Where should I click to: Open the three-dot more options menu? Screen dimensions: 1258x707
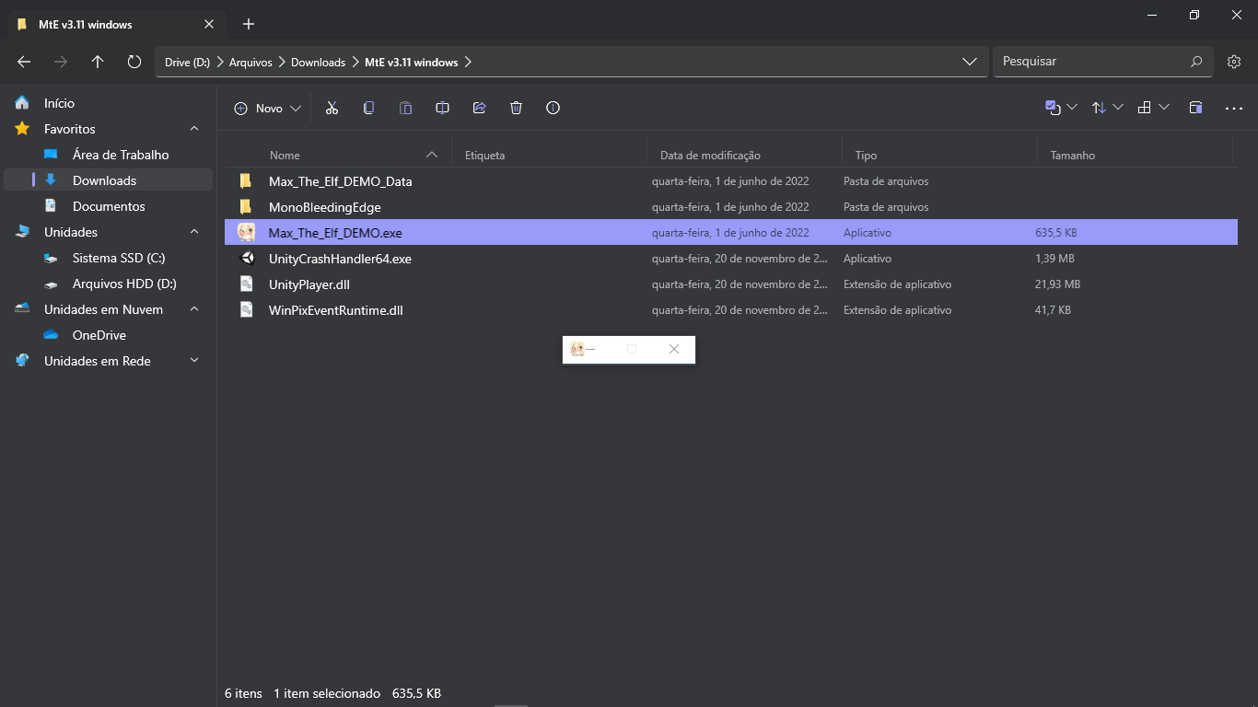[x=1234, y=108]
